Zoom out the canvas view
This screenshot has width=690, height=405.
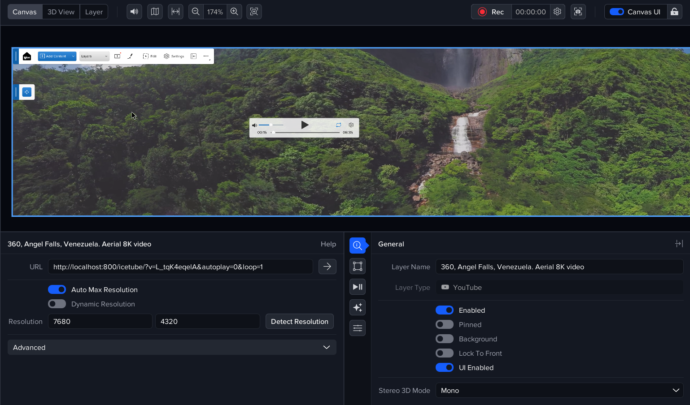click(x=196, y=12)
